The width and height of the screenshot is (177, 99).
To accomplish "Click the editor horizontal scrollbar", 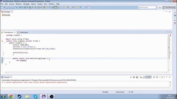I will tap(86, 72).
